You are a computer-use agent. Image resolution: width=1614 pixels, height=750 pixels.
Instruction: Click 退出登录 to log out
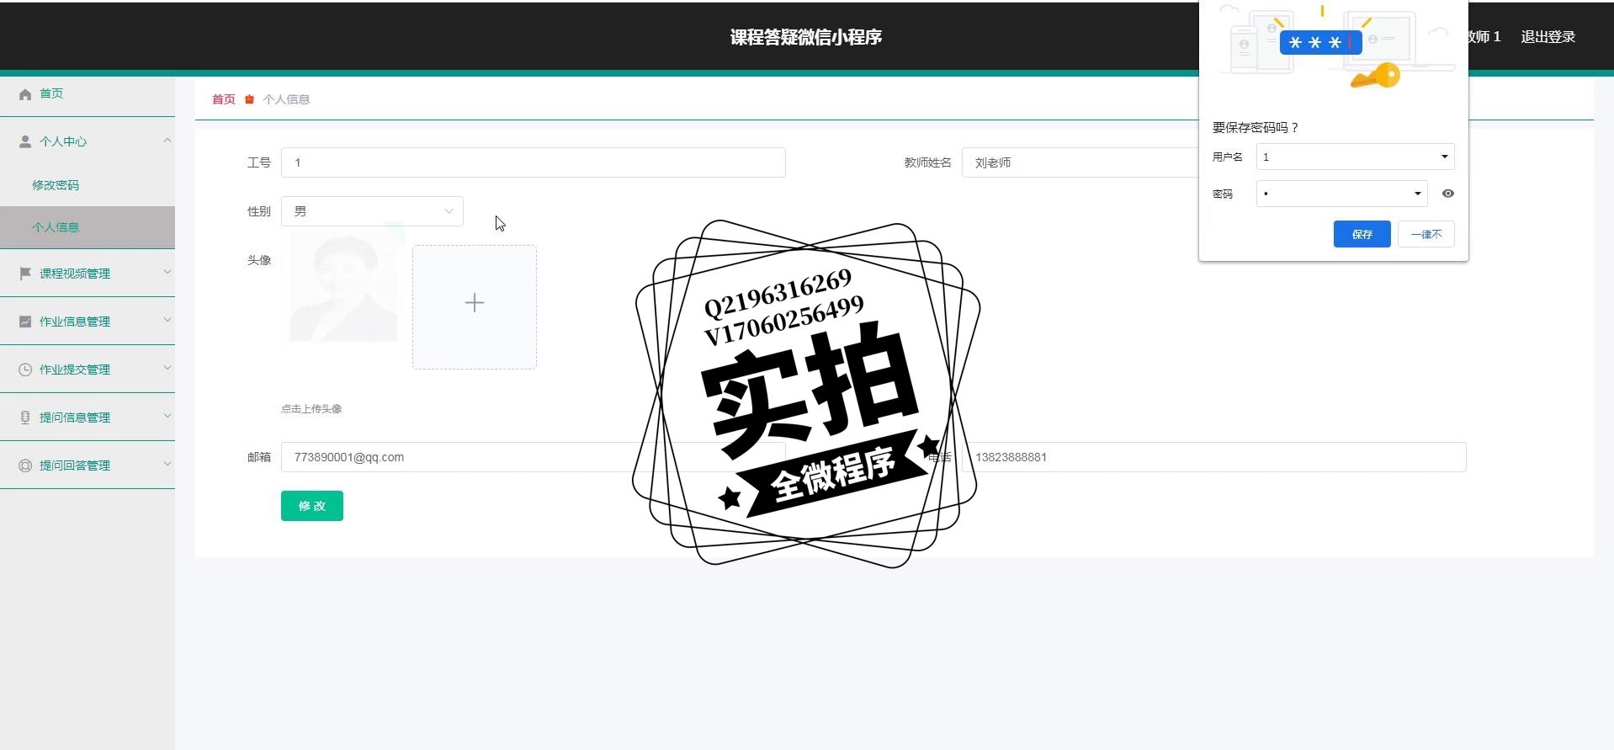click(x=1548, y=37)
